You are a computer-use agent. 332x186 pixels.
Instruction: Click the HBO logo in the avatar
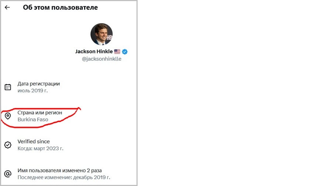click(x=109, y=38)
